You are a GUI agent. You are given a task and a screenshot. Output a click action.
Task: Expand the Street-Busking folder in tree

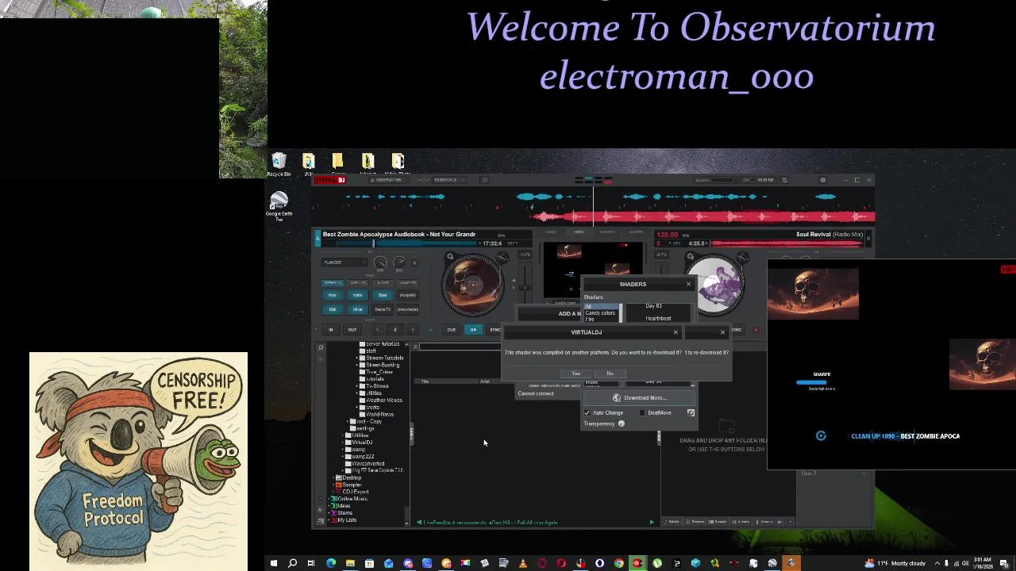[358, 366]
